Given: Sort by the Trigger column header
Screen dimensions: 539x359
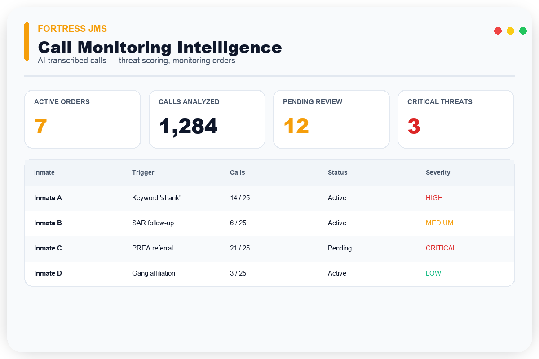Looking at the screenshot, I should tap(143, 172).
